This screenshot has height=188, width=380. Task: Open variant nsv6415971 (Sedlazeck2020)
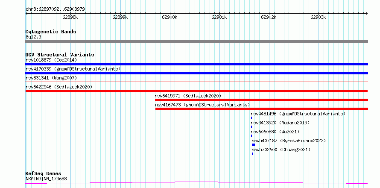(188, 96)
